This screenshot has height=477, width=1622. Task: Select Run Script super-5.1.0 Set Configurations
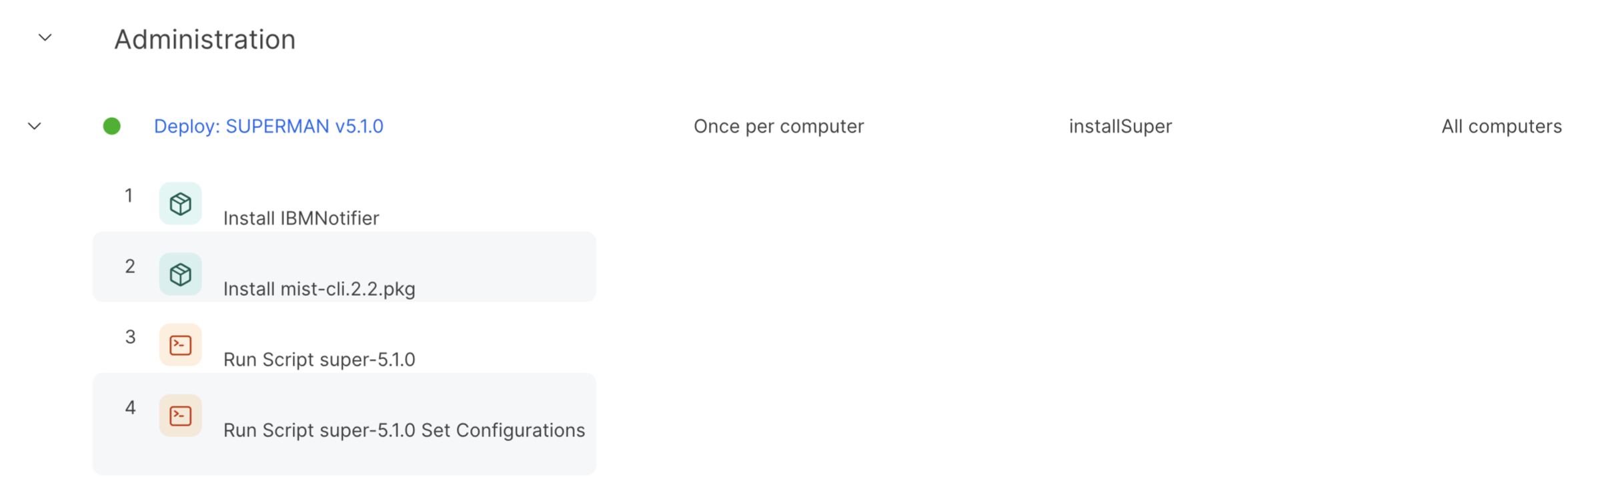point(403,430)
